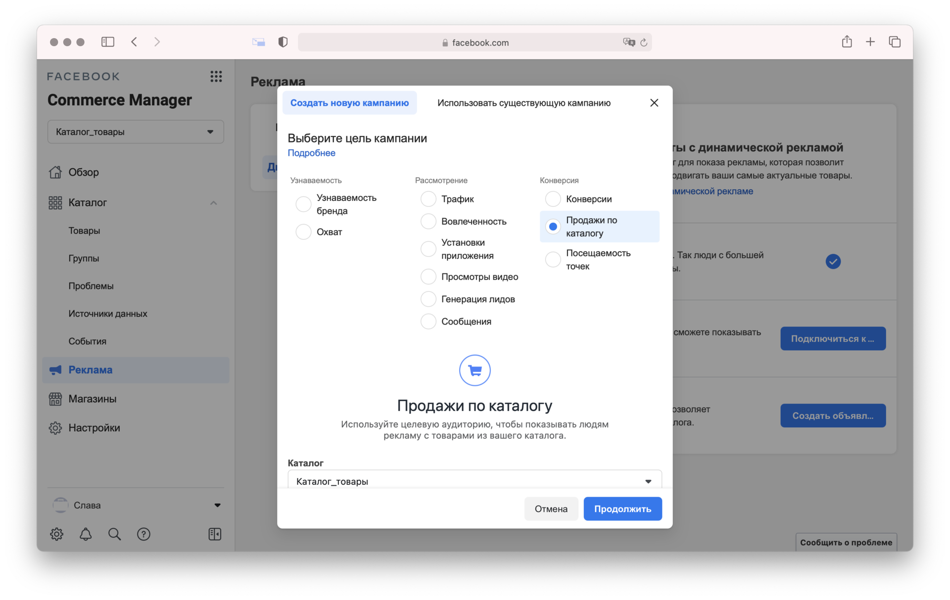Click the sidebar collapse panel icon
950x600 pixels.
click(x=215, y=534)
